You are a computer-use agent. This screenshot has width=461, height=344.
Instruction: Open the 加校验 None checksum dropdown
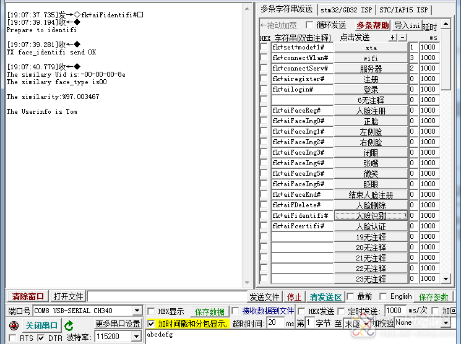tap(446, 323)
